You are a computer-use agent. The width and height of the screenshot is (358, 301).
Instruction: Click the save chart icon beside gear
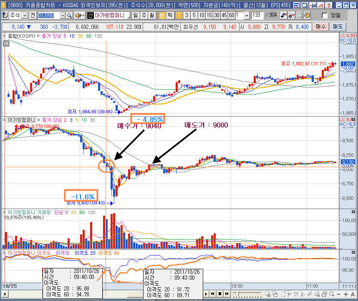click(x=299, y=15)
